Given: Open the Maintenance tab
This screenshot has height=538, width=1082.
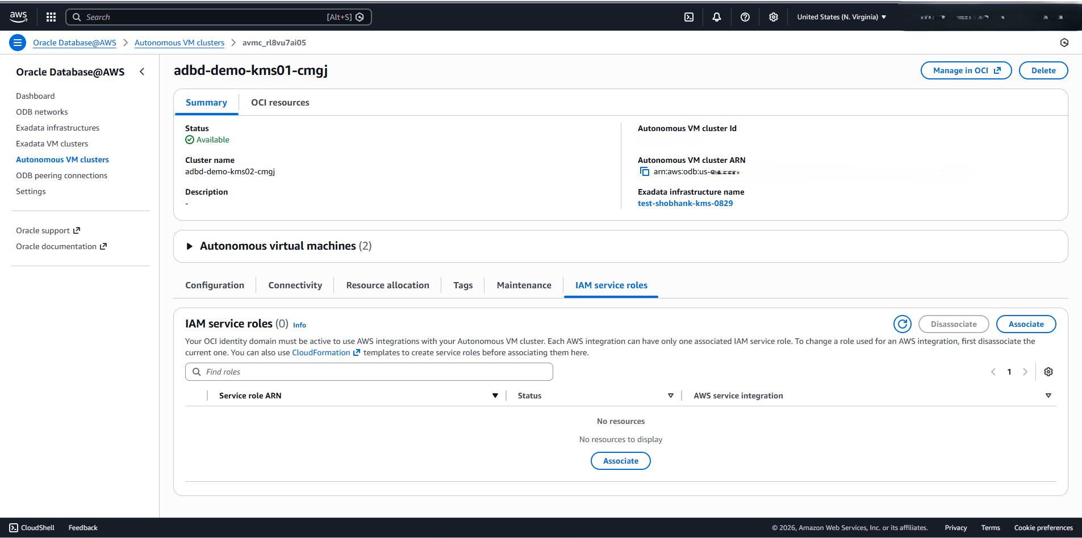Looking at the screenshot, I should [x=523, y=285].
